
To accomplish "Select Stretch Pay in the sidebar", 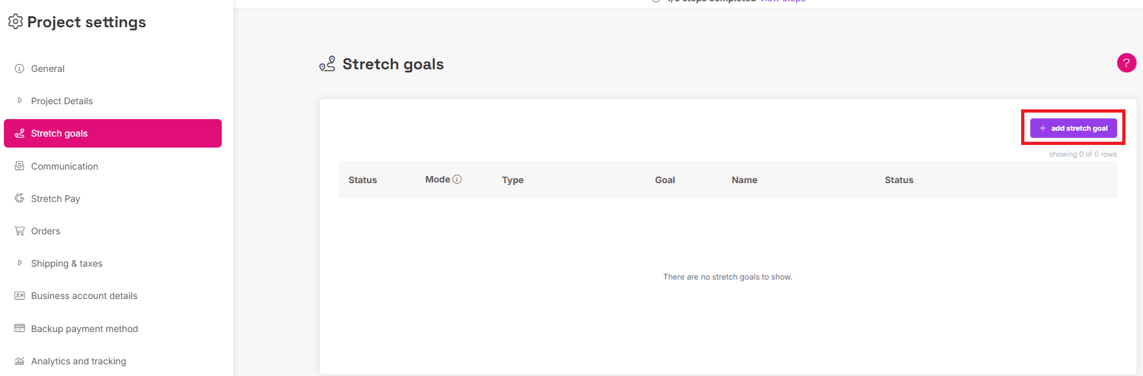I will pos(56,199).
